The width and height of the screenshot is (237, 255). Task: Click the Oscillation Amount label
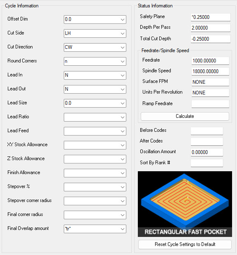pos(158,152)
